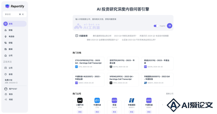Follow 中通快递 ZTO with 关注 button
The height and width of the screenshot is (114, 217).
(x=97, y=112)
